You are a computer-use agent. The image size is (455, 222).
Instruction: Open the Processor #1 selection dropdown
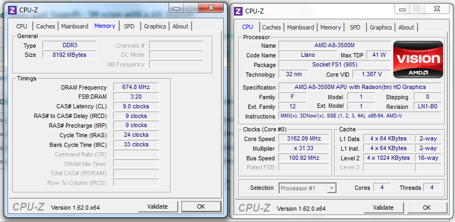tap(307, 188)
